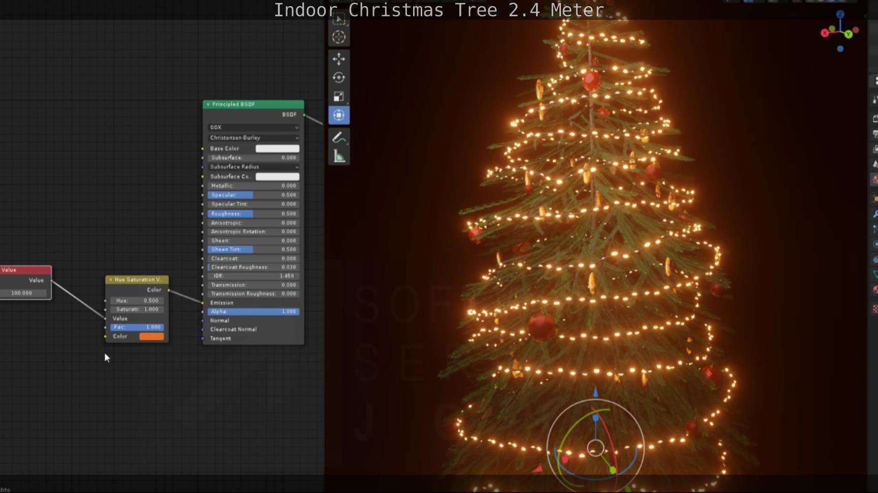The height and width of the screenshot is (493, 878).
Task: Click the Subsurface Color swatch
Action: click(277, 176)
